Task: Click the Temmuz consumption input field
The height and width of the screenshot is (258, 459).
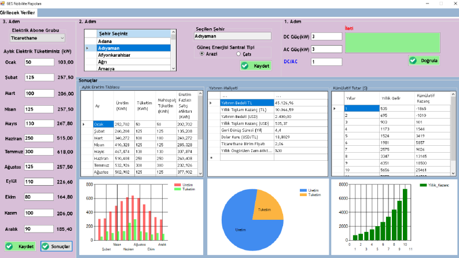Action: [x=39, y=152]
